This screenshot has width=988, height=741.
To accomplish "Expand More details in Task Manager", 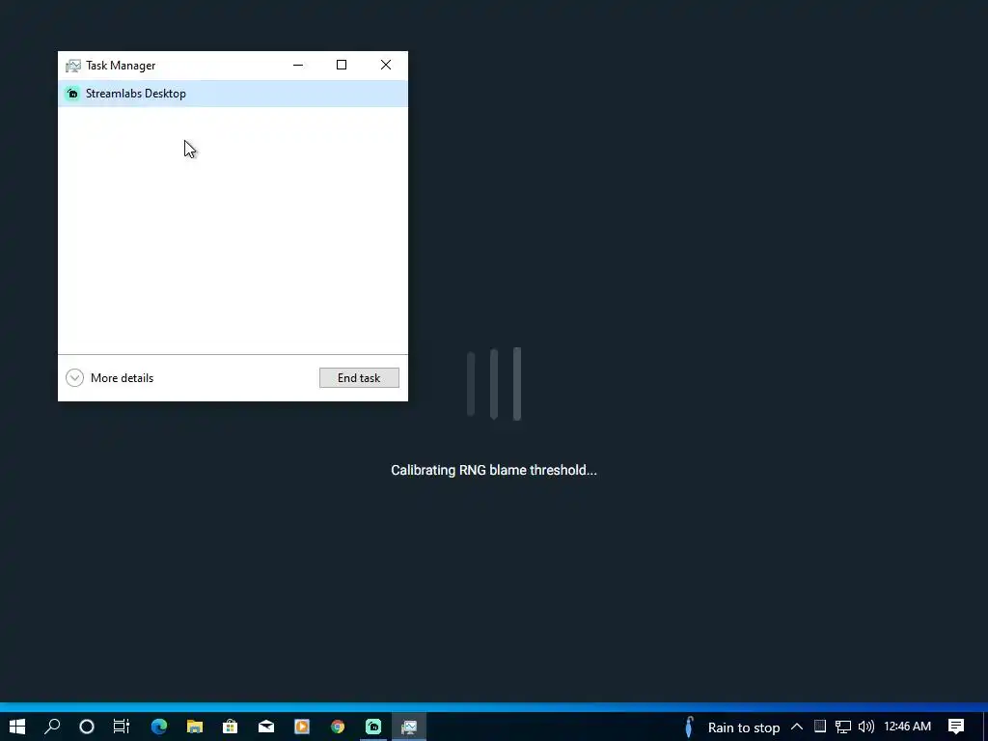I will (x=110, y=378).
